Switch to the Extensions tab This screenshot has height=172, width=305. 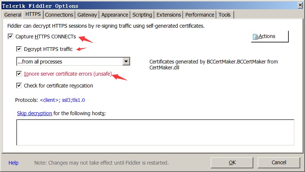[169, 15]
